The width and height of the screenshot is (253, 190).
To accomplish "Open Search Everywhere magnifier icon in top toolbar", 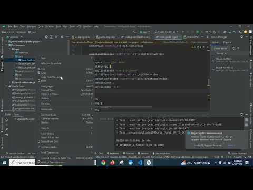I will tap(240, 32).
